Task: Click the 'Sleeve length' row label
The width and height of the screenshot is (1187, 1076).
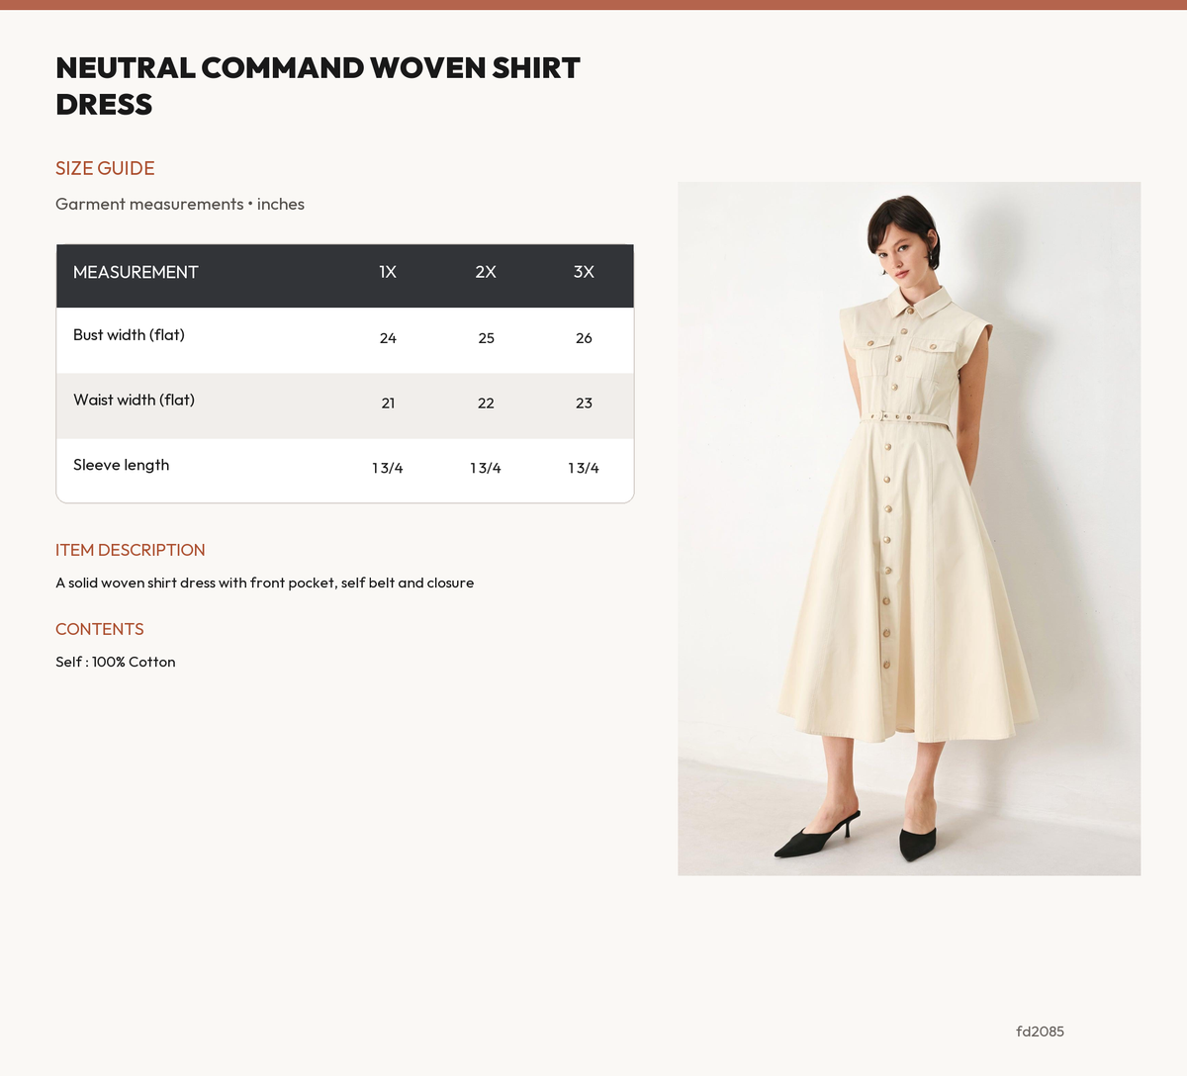Action: 121,465
